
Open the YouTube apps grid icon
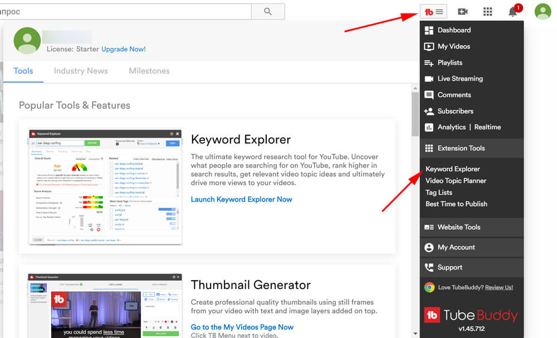(488, 11)
